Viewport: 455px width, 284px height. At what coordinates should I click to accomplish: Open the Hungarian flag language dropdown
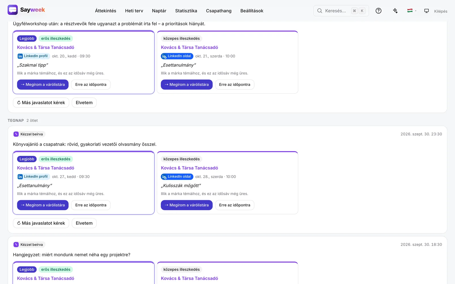click(x=412, y=11)
